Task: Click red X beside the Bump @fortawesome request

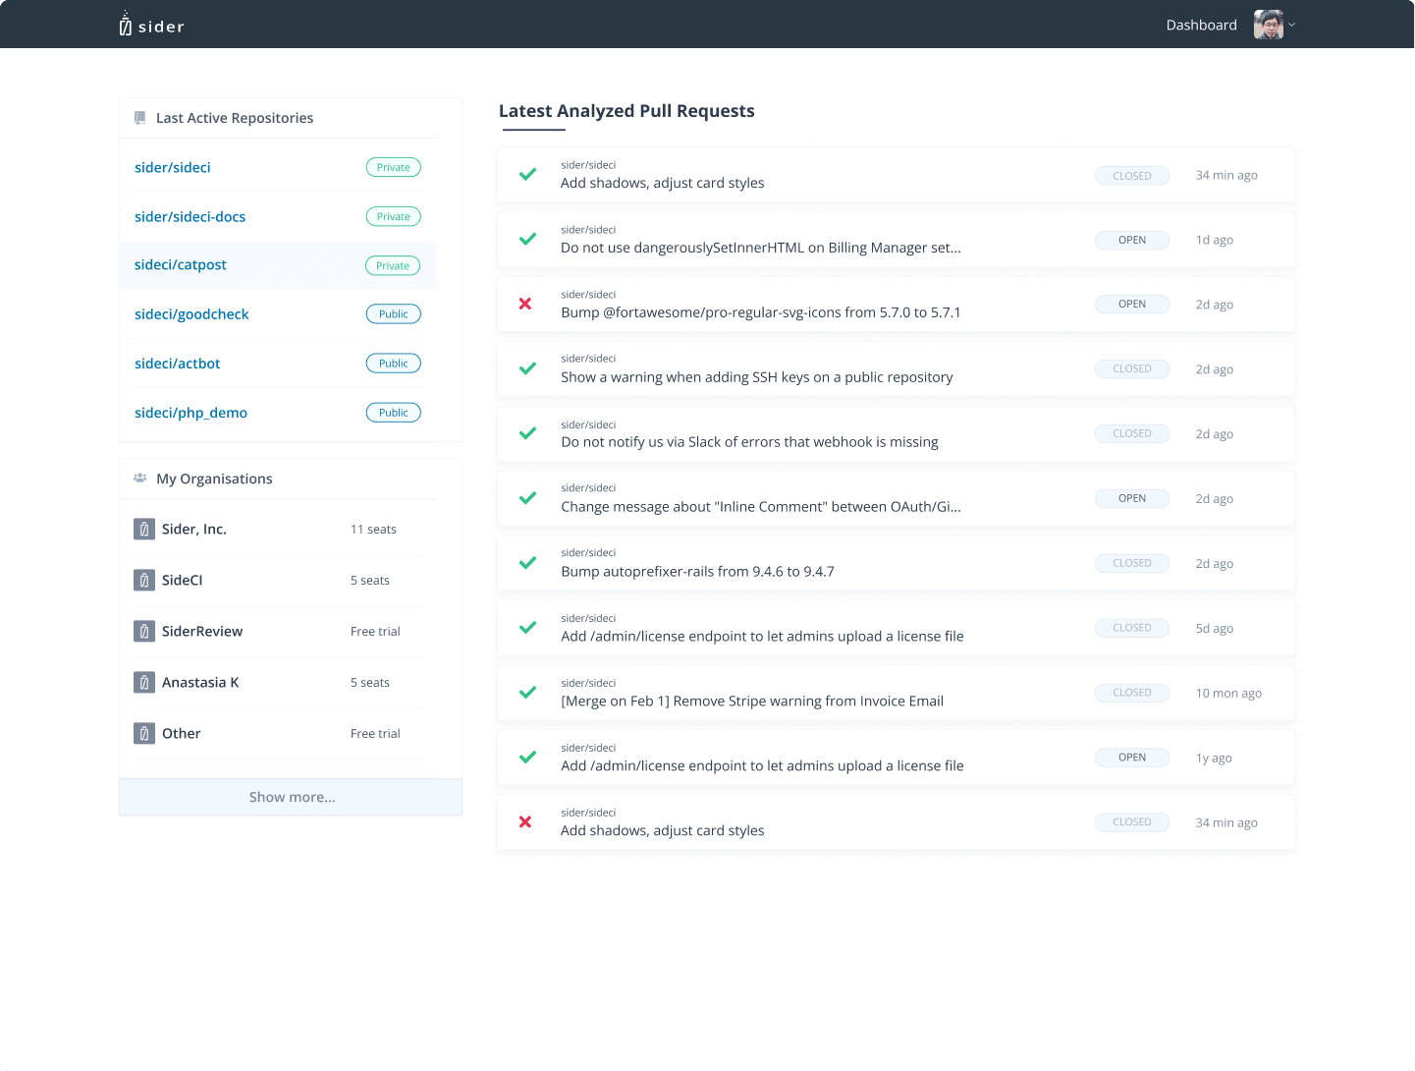Action: (x=525, y=304)
